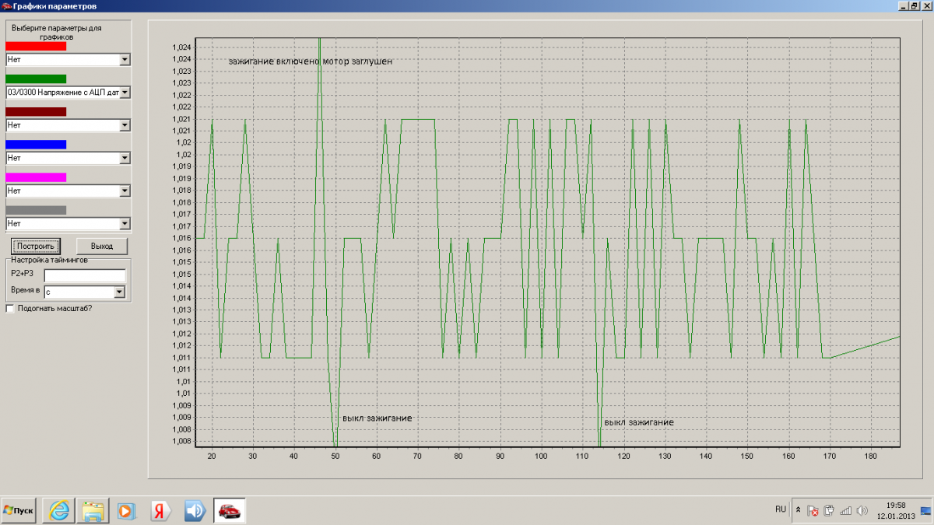Open the file explorer folder taskbar icon
Image resolution: width=934 pixels, height=525 pixels.
tap(94, 510)
